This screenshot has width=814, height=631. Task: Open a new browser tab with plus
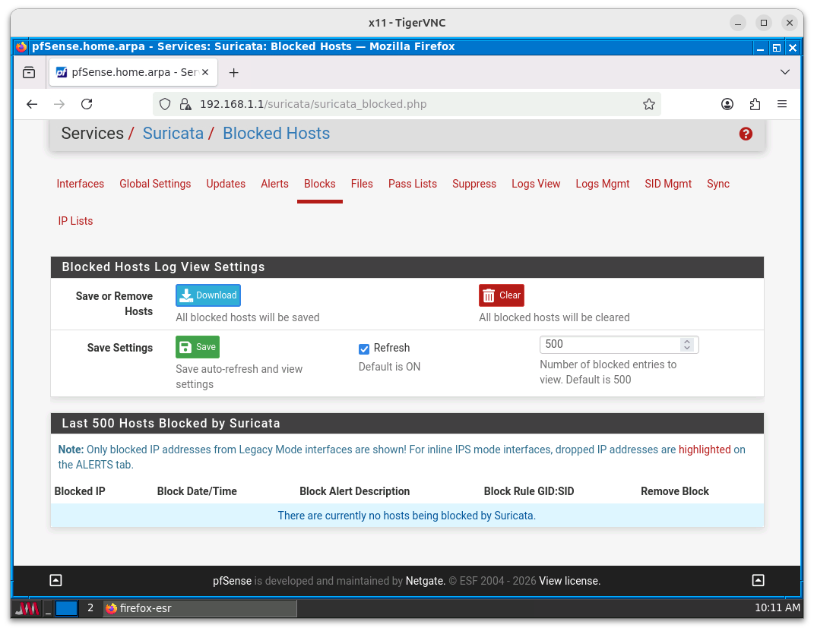point(233,73)
